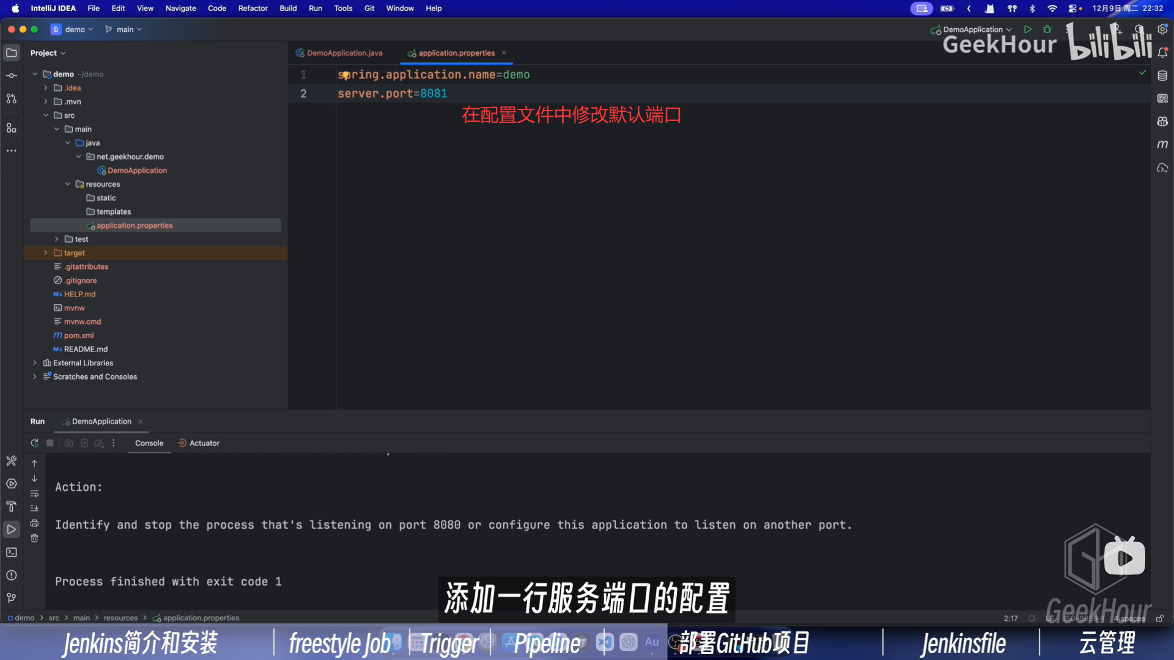The height and width of the screenshot is (660, 1174).
Task: Open the Notifications bell icon
Action: (1162, 53)
